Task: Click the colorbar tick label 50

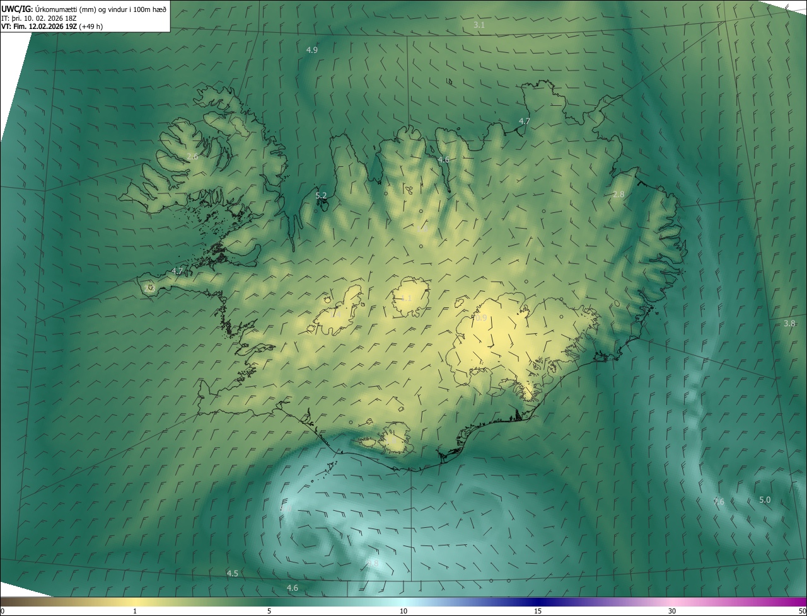Action: (x=802, y=612)
